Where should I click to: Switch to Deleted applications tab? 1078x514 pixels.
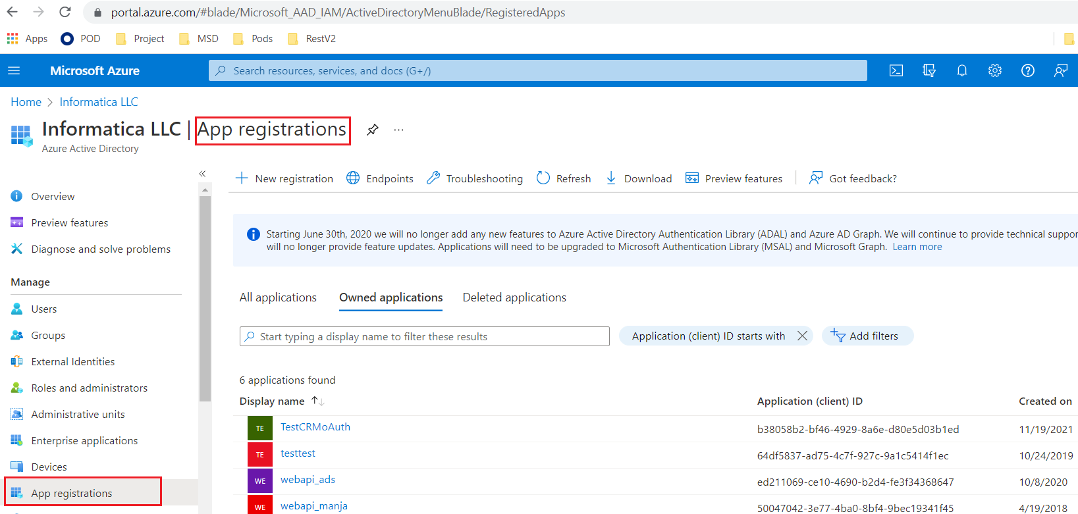514,297
